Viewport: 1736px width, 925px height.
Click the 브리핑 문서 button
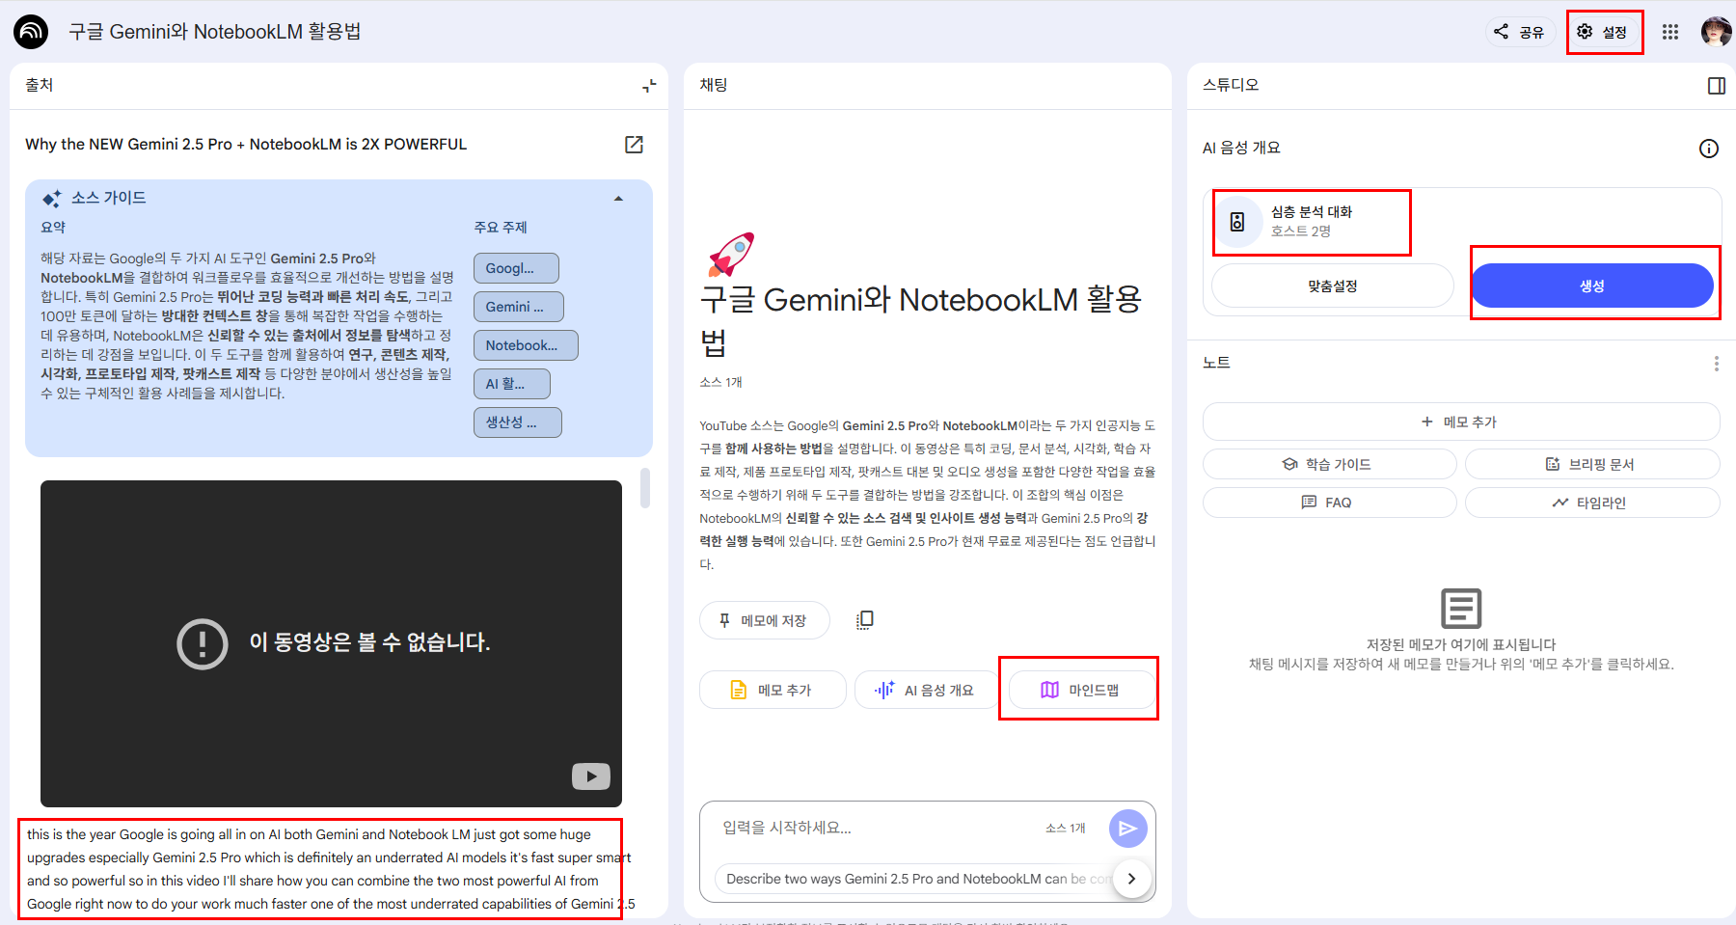pyautogui.click(x=1592, y=464)
